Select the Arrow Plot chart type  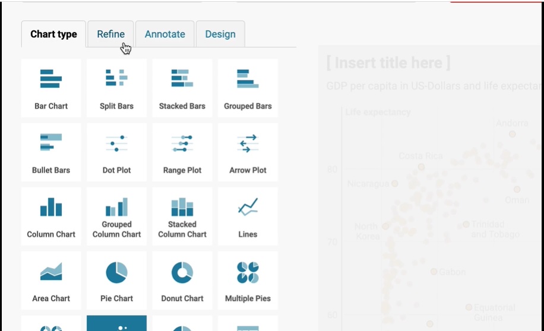click(x=248, y=152)
